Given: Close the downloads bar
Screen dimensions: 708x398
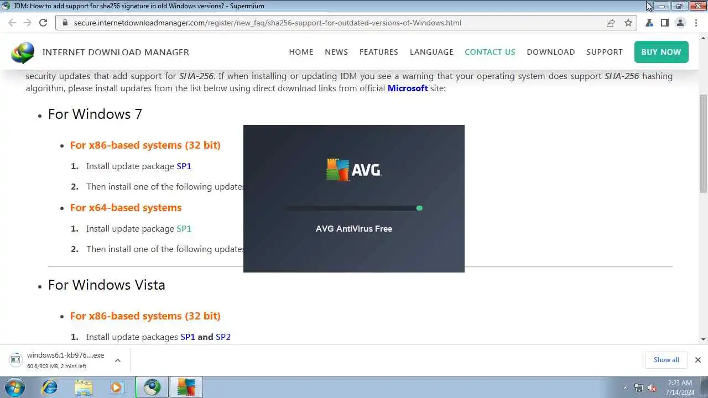Looking at the screenshot, I should click(x=698, y=360).
